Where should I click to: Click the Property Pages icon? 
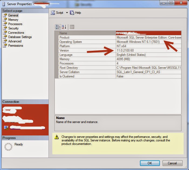[72, 27]
